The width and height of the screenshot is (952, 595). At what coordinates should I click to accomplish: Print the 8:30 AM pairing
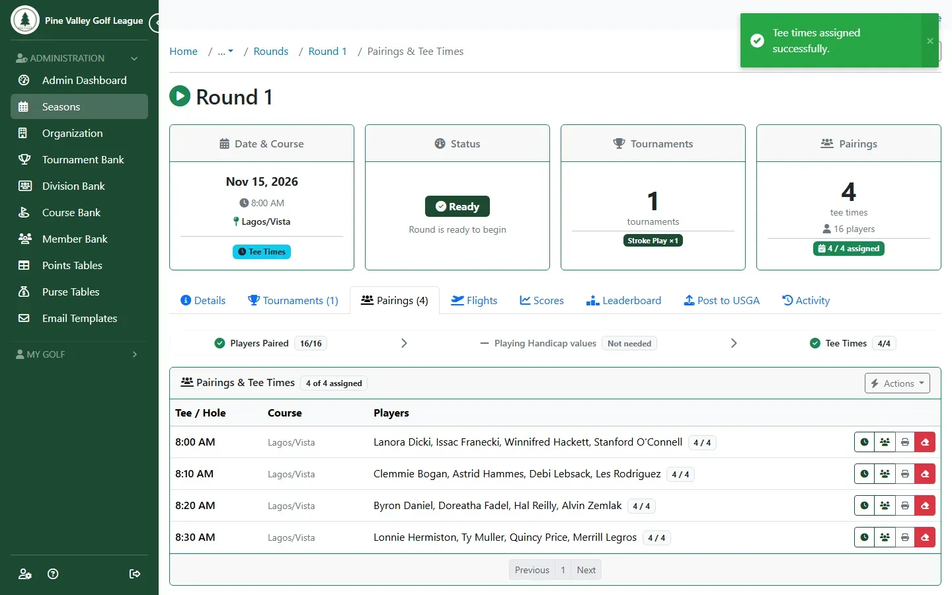coord(905,537)
